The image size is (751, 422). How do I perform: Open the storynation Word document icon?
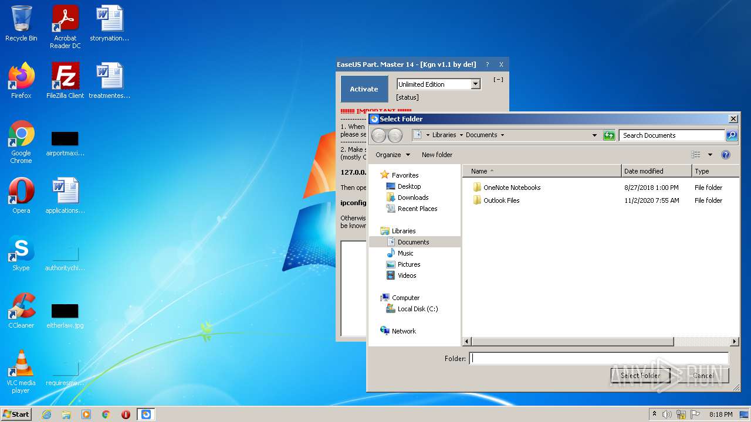click(x=109, y=23)
